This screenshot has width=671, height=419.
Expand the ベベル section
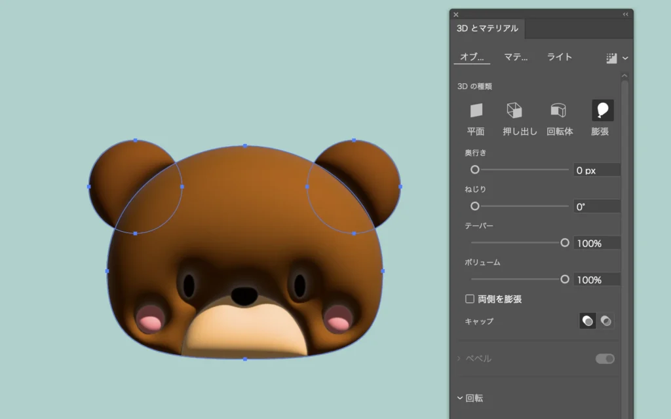click(x=459, y=359)
